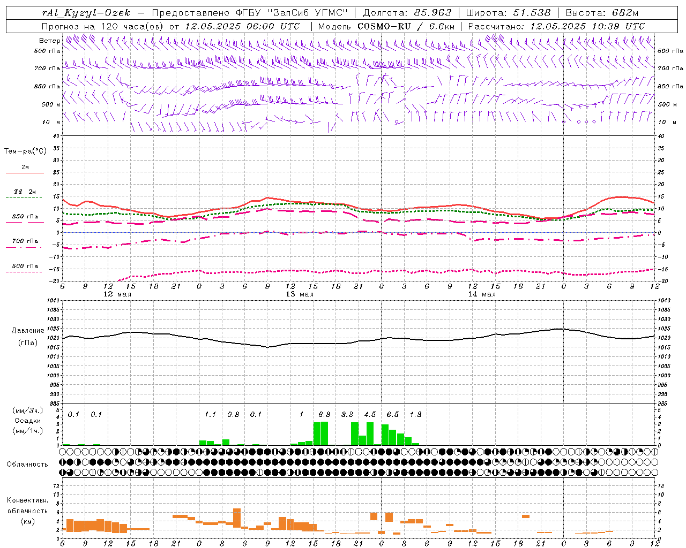Click the computed time 12.05.2025 10:39 UTC
The width and height of the screenshot is (686, 548).
587,26
